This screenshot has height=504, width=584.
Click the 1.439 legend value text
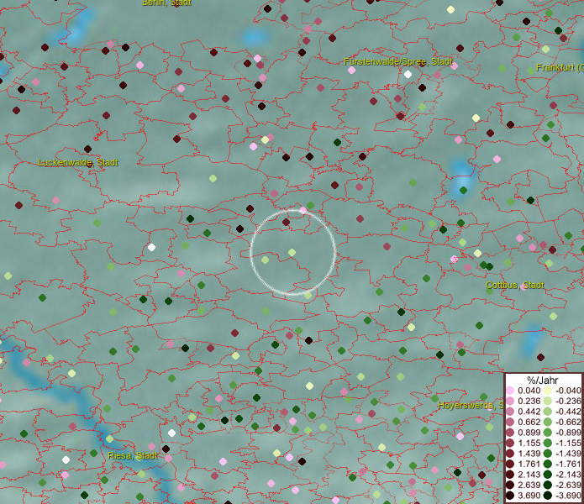(529, 454)
